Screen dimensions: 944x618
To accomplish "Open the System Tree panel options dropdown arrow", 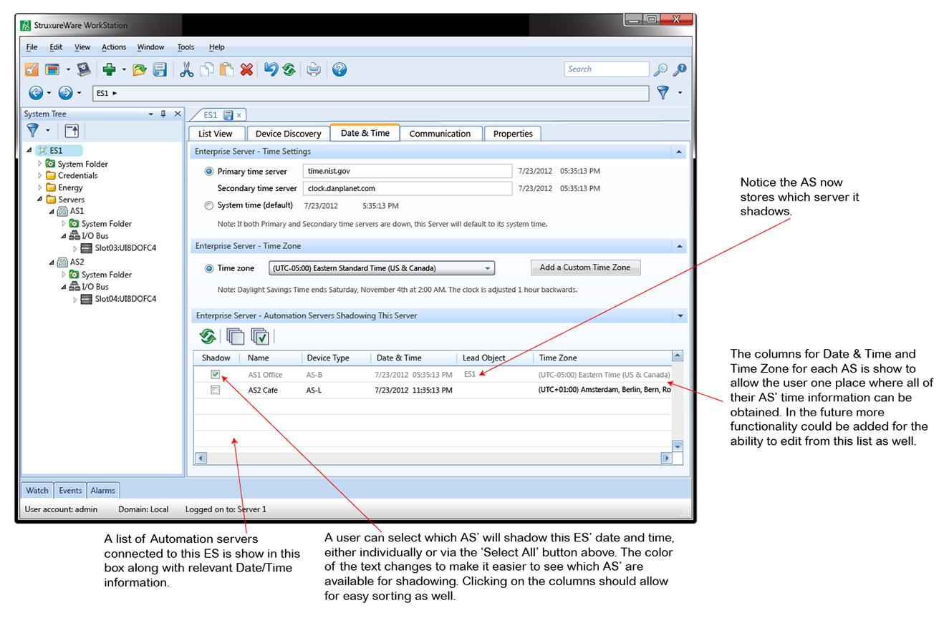I will point(150,114).
